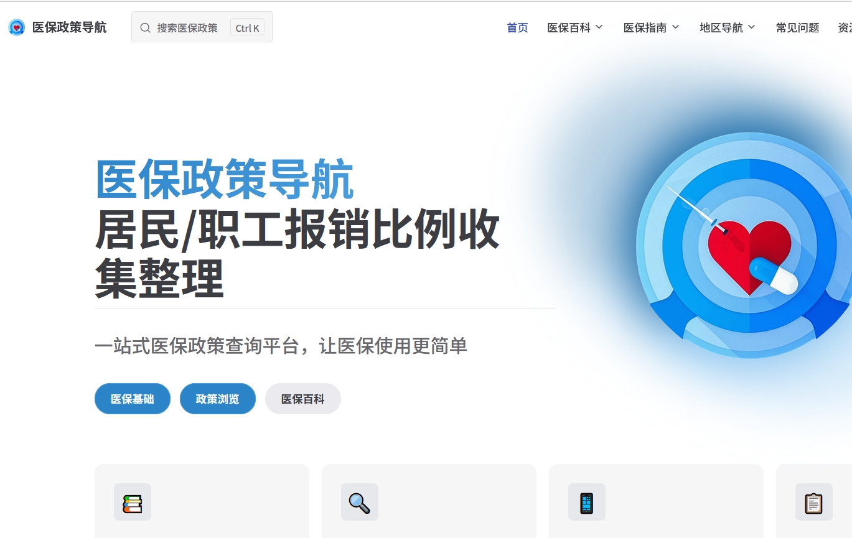Click the grey 医保百科 button
Image resolution: width=852 pixels, height=538 pixels.
[303, 399]
